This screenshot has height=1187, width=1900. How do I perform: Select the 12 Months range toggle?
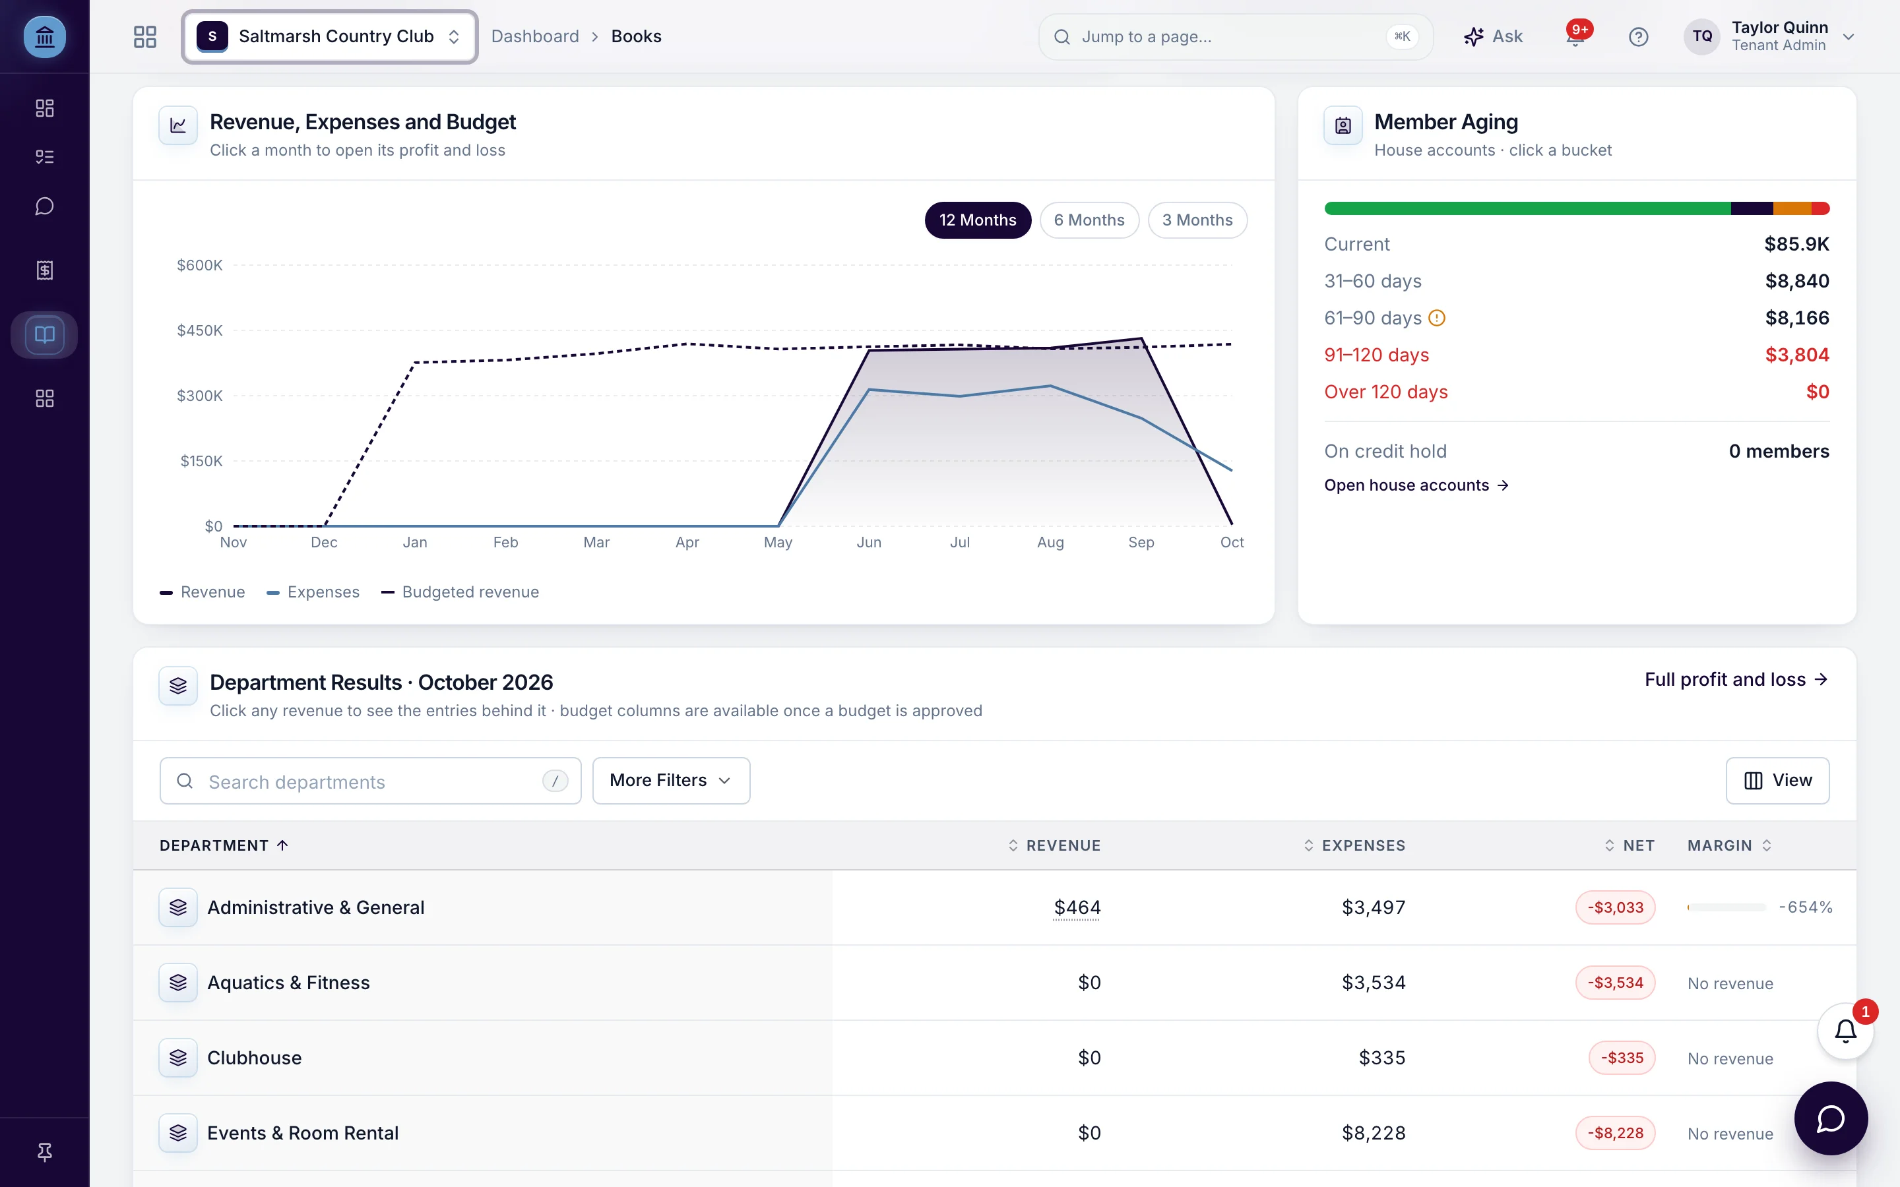978,221
